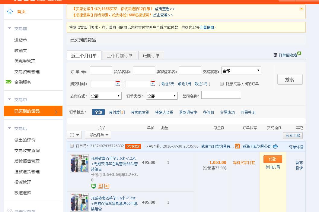Click the 15-day service badge icon
The width and height of the screenshot is (319, 212).
coord(100,186)
